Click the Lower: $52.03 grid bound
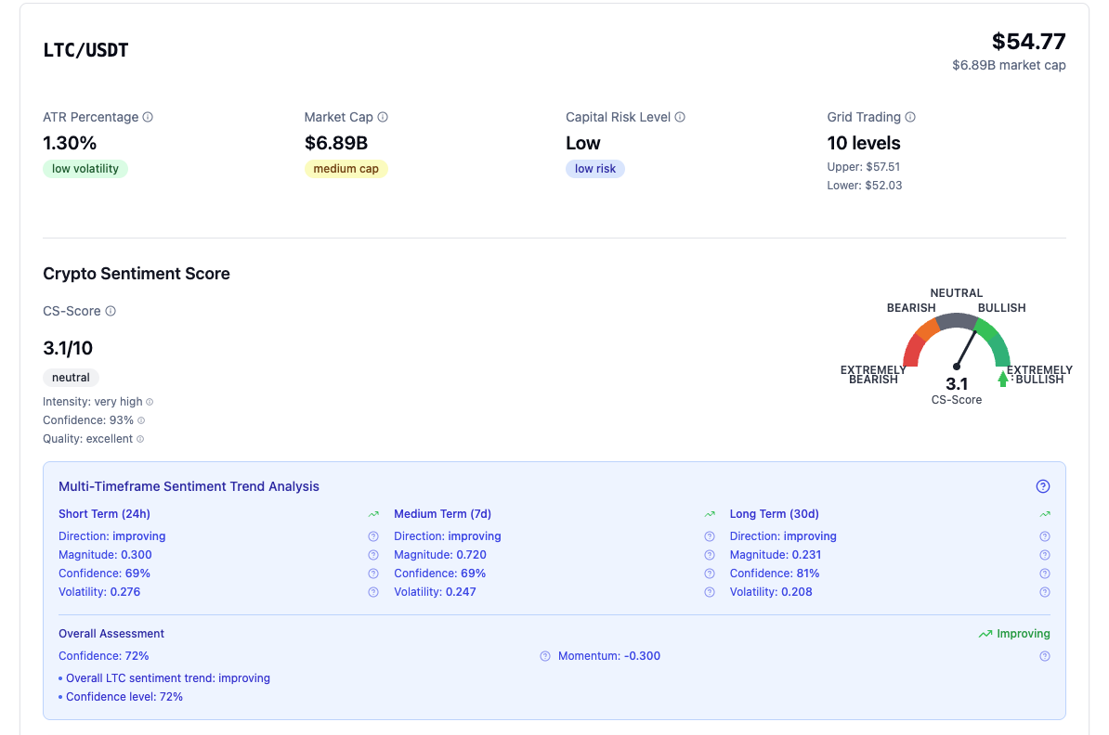The width and height of the screenshot is (1109, 735). (x=865, y=186)
